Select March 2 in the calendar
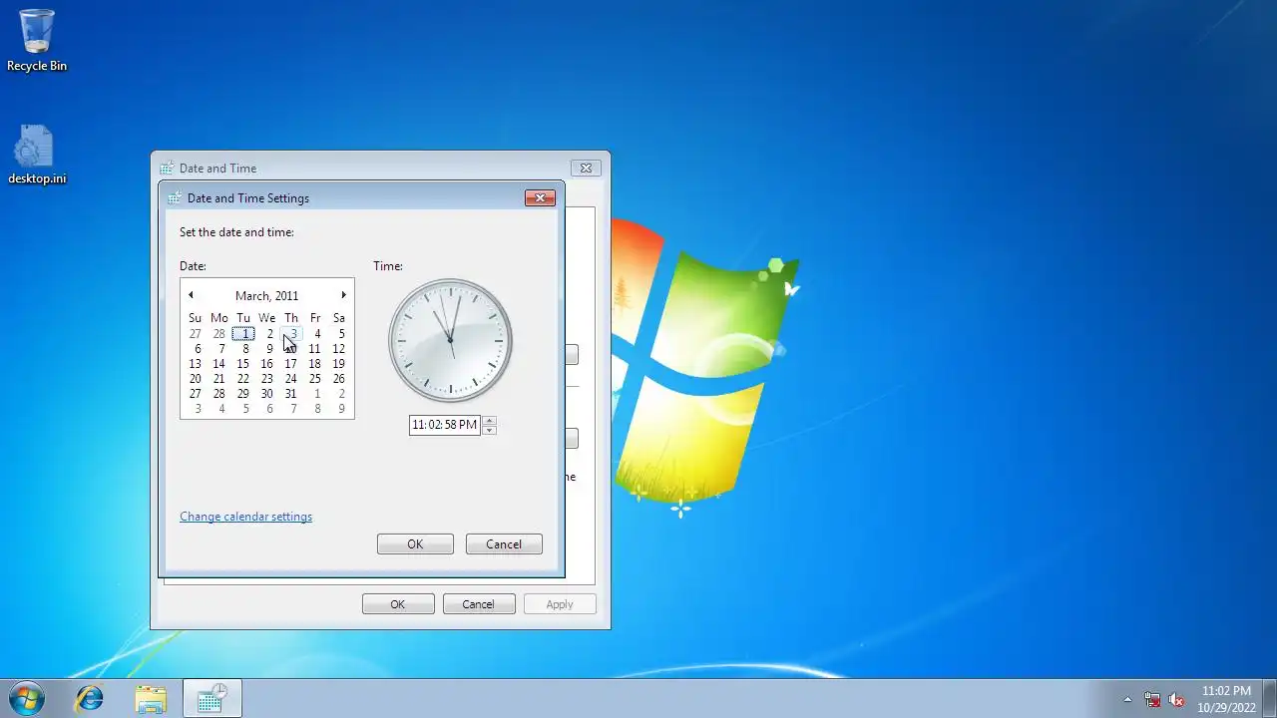The image size is (1277, 718). pyautogui.click(x=267, y=334)
